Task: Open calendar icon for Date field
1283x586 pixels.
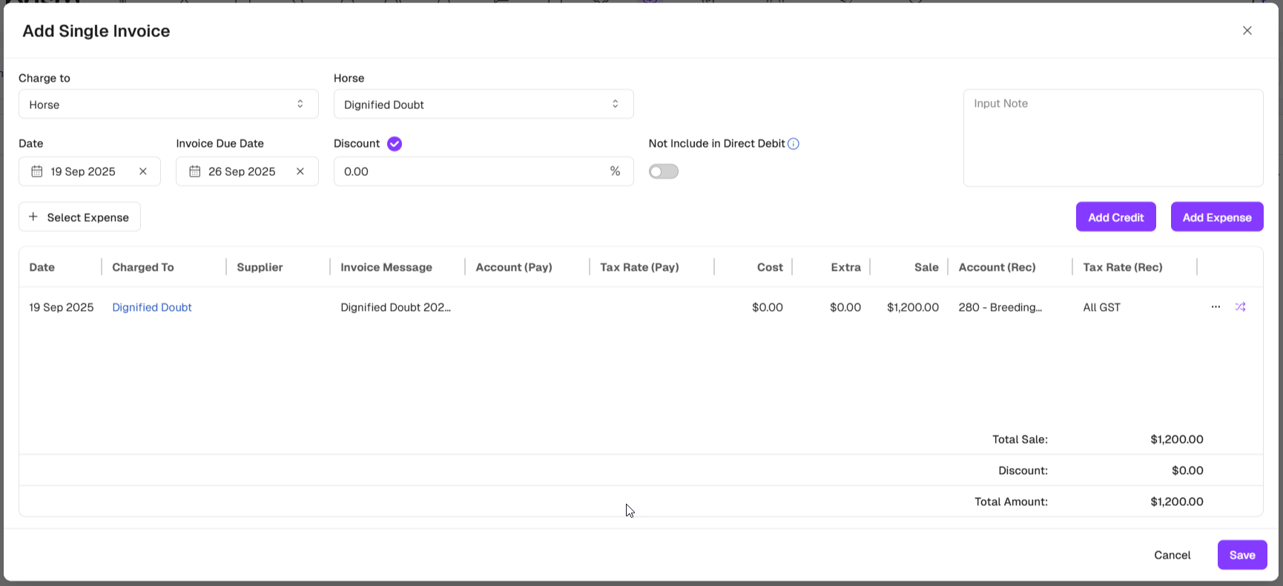Action: [36, 171]
